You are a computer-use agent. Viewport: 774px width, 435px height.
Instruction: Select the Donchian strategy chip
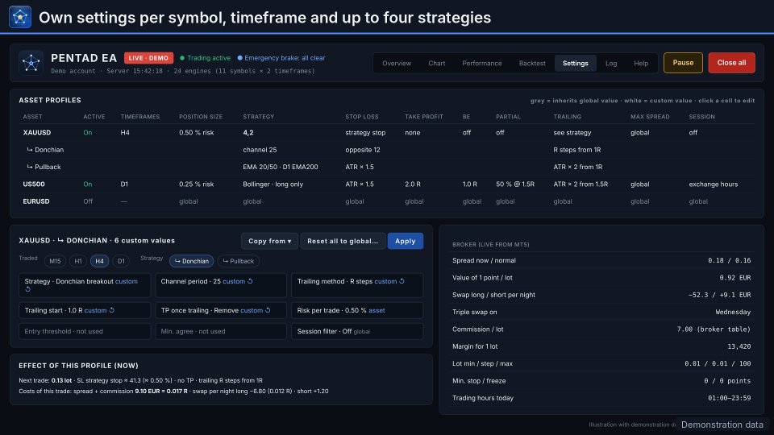point(192,261)
